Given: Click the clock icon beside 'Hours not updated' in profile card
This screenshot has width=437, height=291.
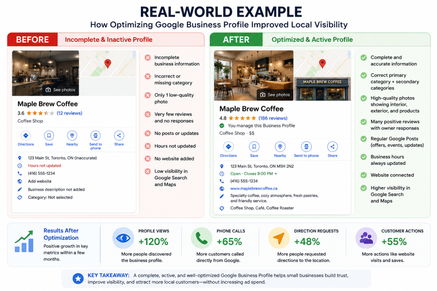Looking at the screenshot, I should click(20, 166).
